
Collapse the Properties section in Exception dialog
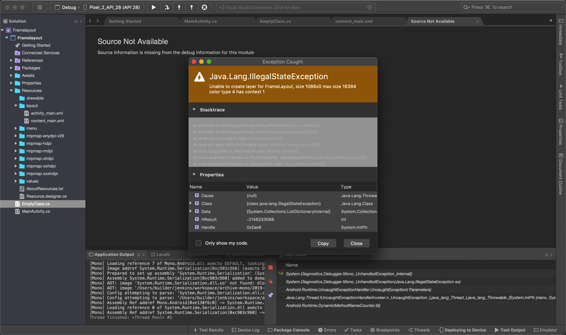tap(194, 174)
